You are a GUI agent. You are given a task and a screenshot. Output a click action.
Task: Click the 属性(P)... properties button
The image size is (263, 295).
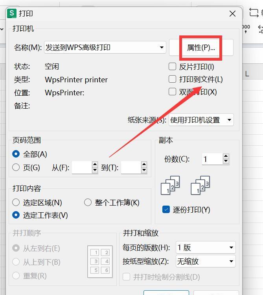point(201,48)
